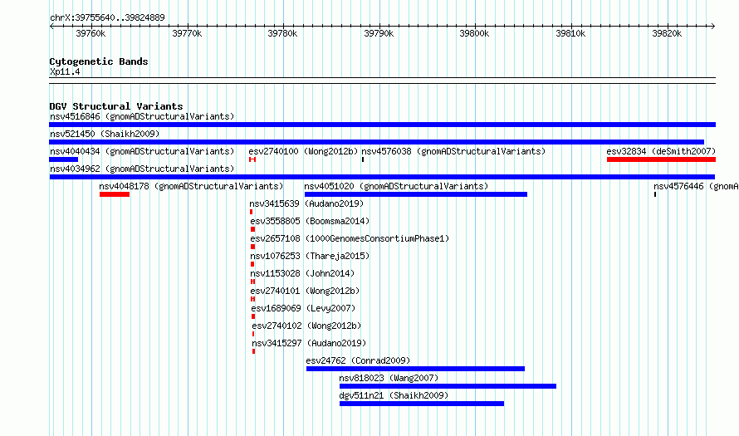Open nsv3415639 (Audano2019) label

306,203
